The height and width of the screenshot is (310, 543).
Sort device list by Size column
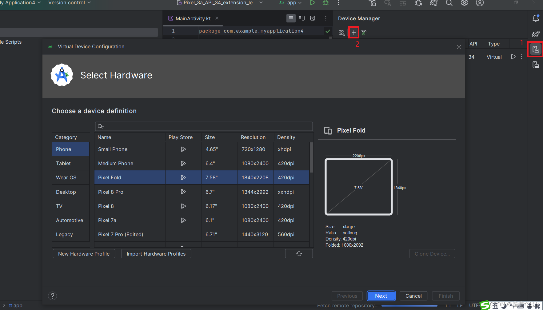(220, 137)
